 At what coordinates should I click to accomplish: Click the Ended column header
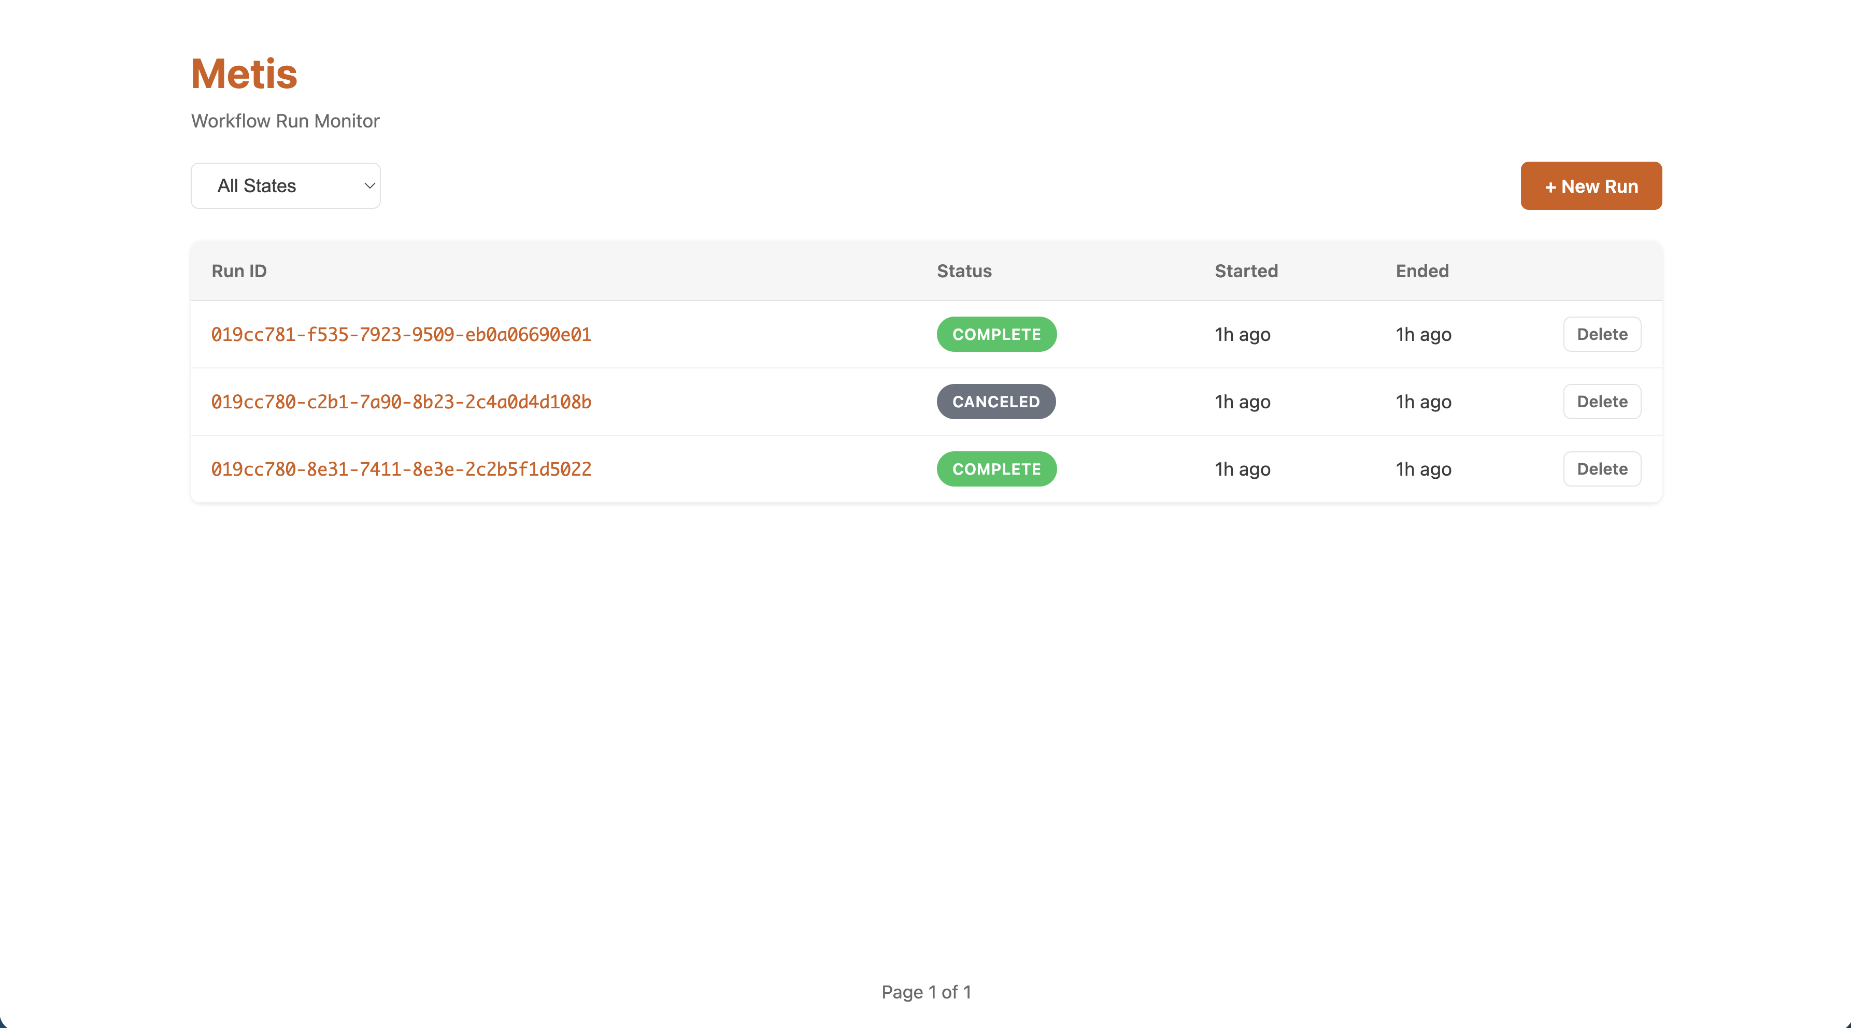(1421, 272)
